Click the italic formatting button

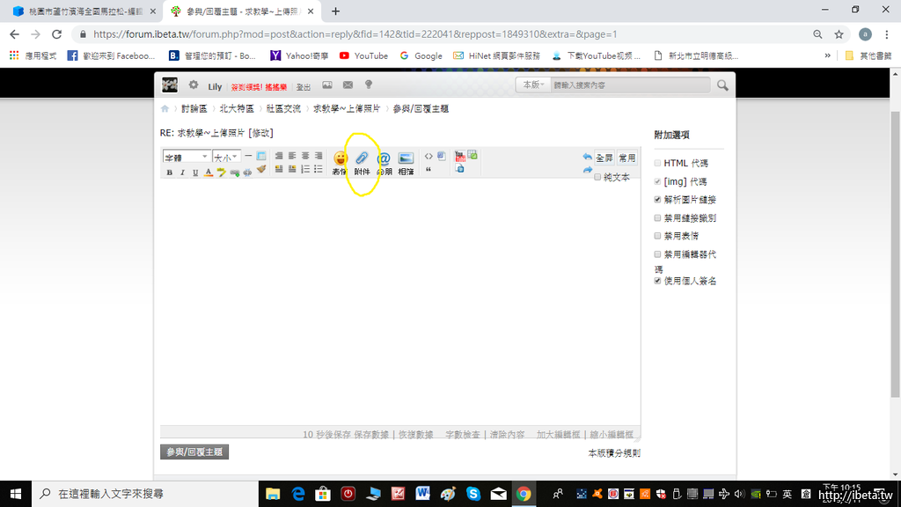182,173
